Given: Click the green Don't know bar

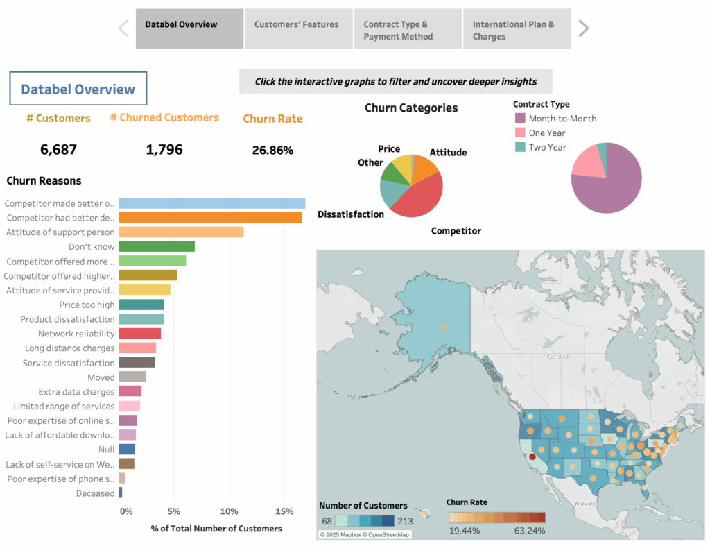Looking at the screenshot, I should pos(157,246).
